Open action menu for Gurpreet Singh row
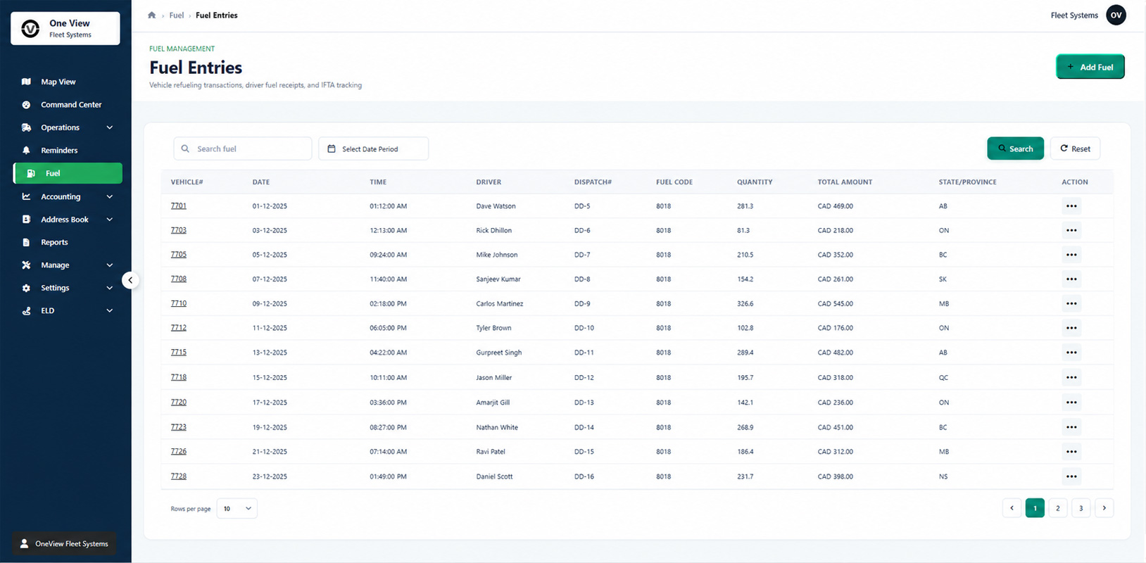 [1071, 353]
